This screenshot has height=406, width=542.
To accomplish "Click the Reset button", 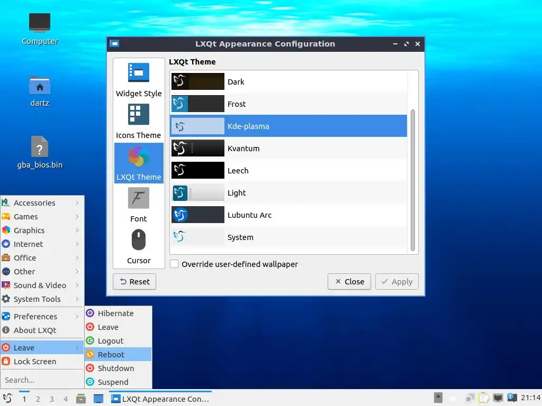I will click(x=134, y=282).
